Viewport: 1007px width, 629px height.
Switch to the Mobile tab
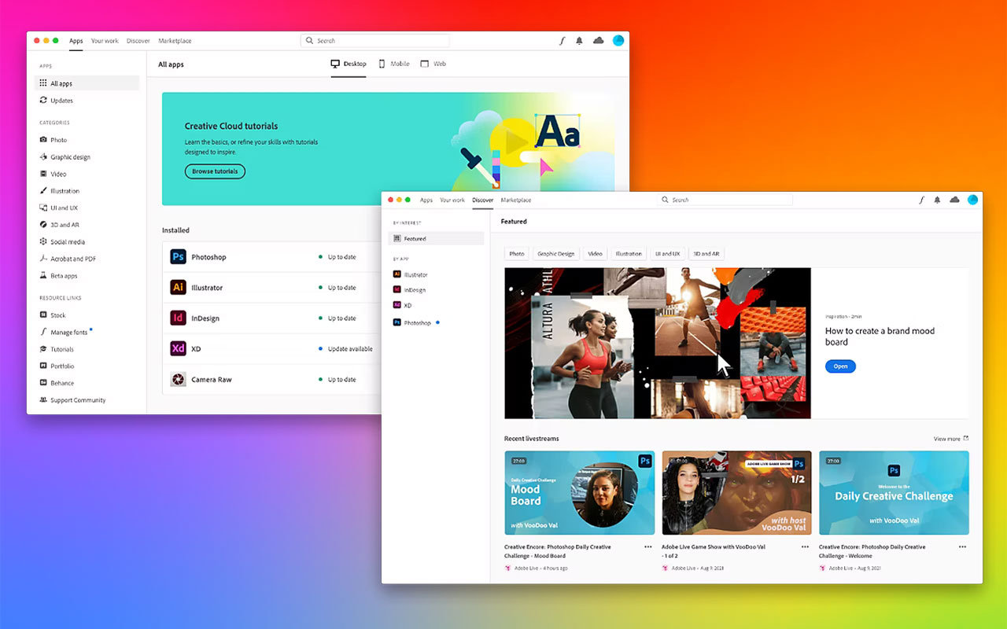393,64
